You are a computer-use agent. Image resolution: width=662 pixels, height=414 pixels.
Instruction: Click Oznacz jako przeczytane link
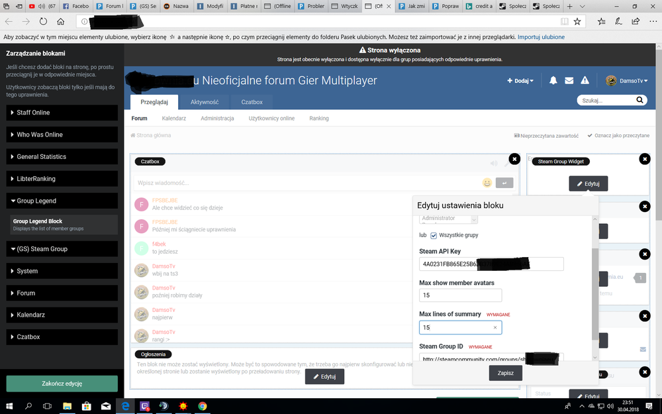618,136
